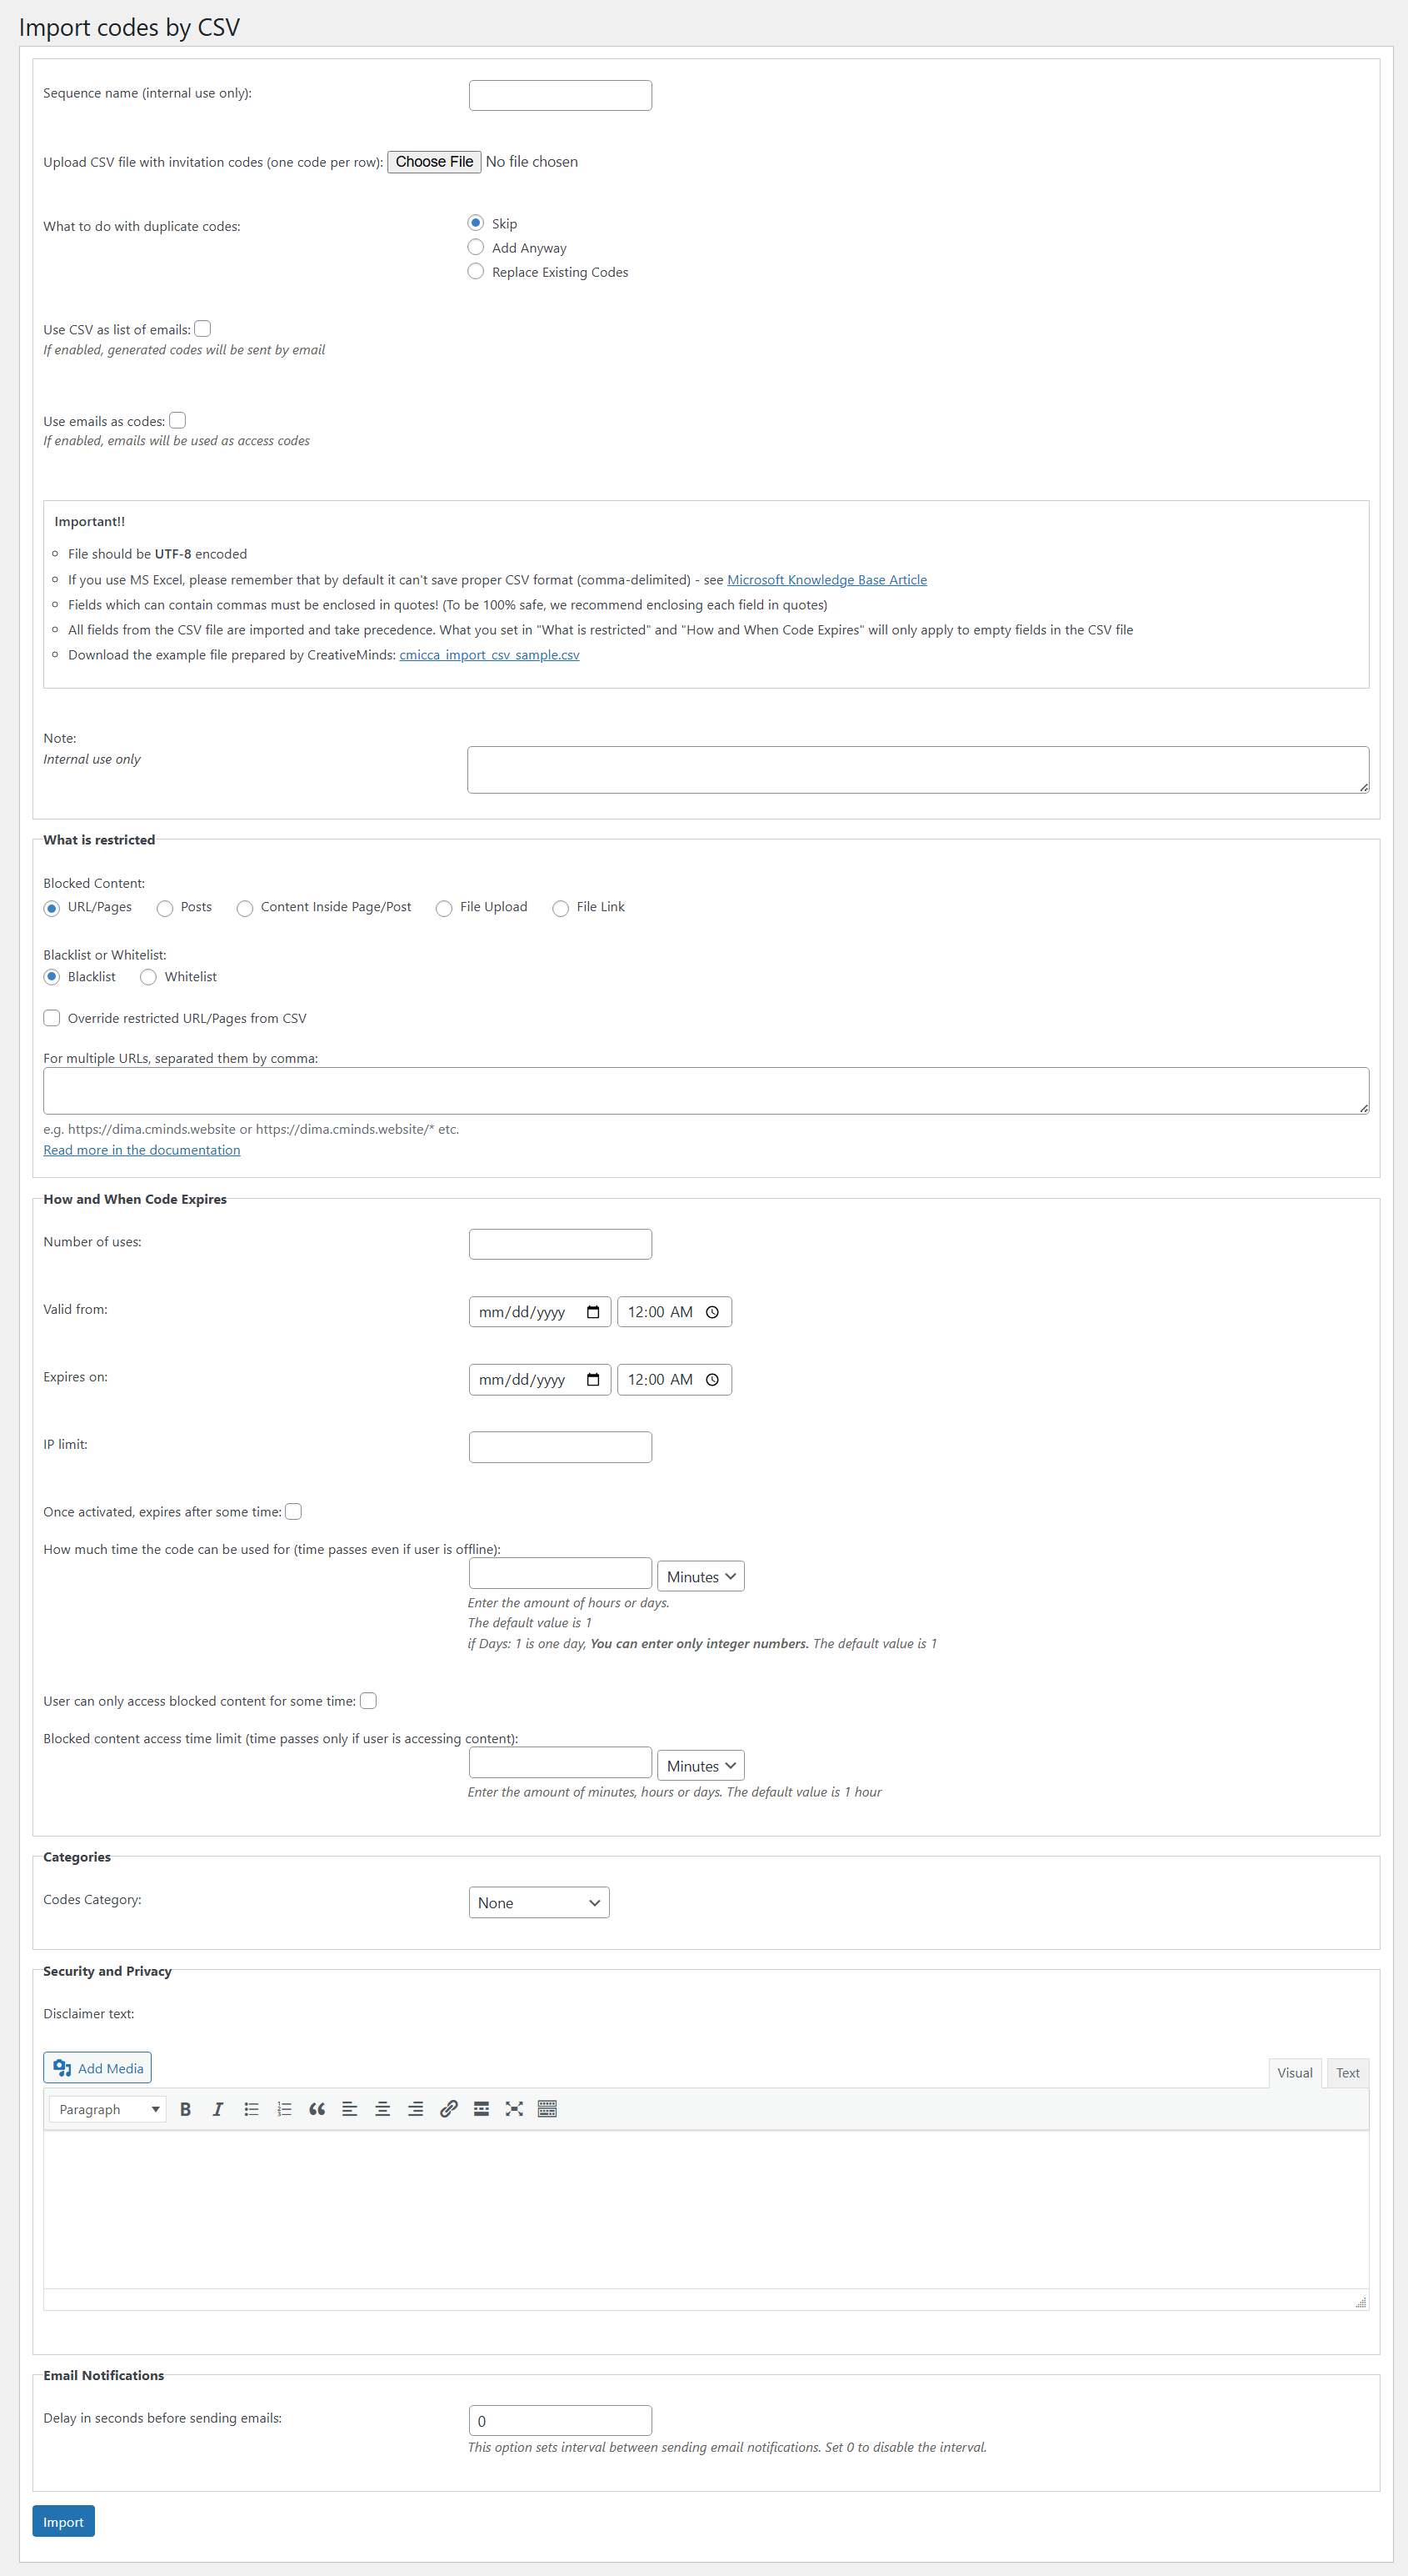Switch the editor to the Text tab
Image resolution: width=1408 pixels, height=2576 pixels.
pyautogui.click(x=1347, y=2073)
